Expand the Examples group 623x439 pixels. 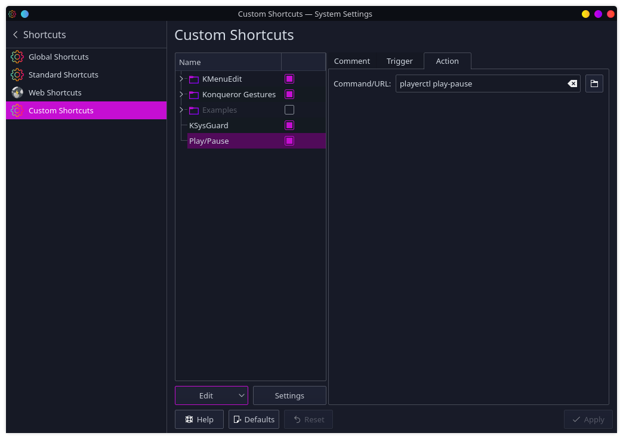[x=181, y=110]
